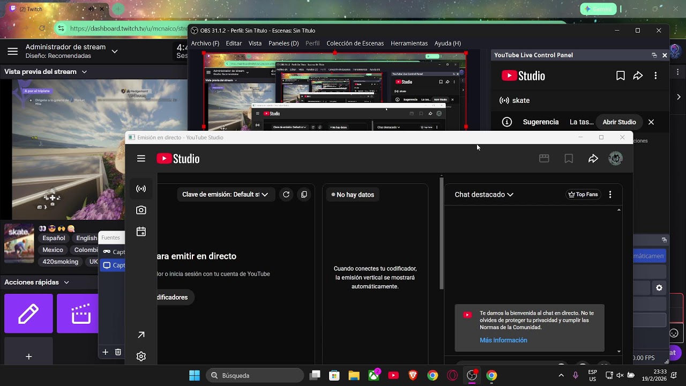Open the Ayuda menu in OBS
The image size is (686, 386).
click(448, 43)
